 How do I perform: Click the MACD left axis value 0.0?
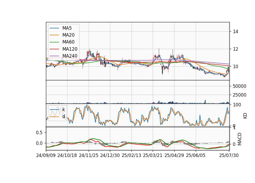(x=39, y=143)
